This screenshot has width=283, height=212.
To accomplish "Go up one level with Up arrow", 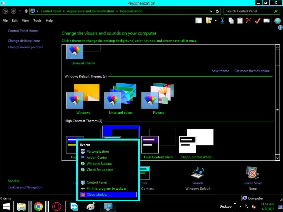I will [26, 11].
